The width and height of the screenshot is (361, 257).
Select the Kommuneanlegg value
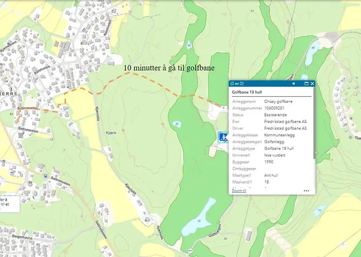coord(280,135)
